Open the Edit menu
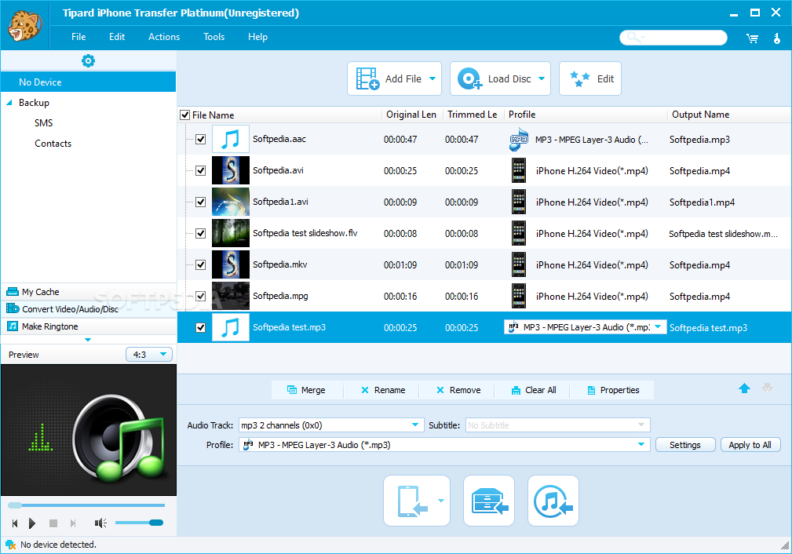The height and width of the screenshot is (554, 792). (x=117, y=37)
